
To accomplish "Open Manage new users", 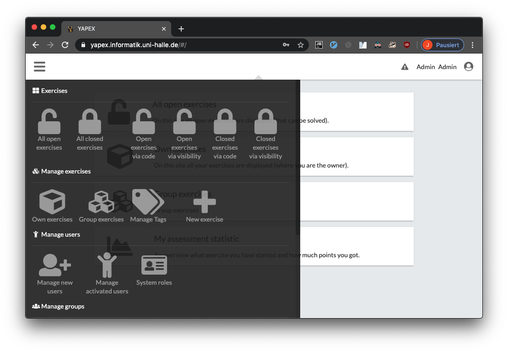I will point(55,265).
